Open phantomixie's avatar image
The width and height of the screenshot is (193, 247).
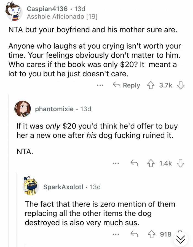pos(22,109)
